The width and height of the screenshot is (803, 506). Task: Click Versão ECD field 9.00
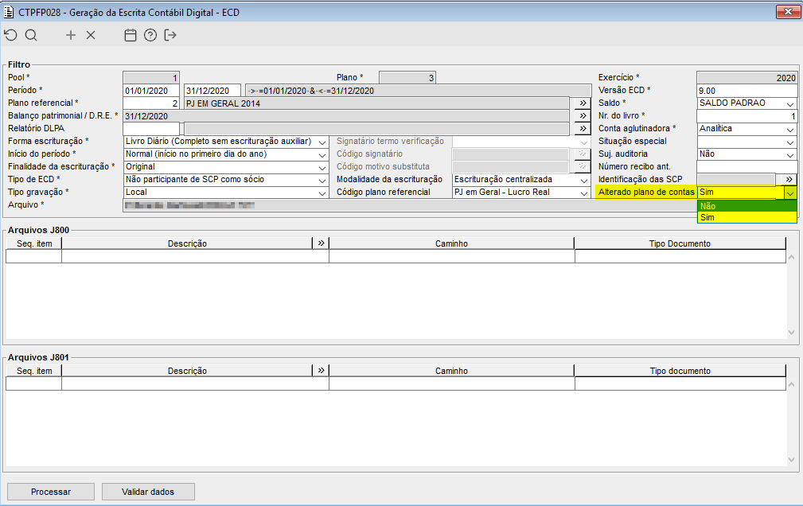(746, 91)
